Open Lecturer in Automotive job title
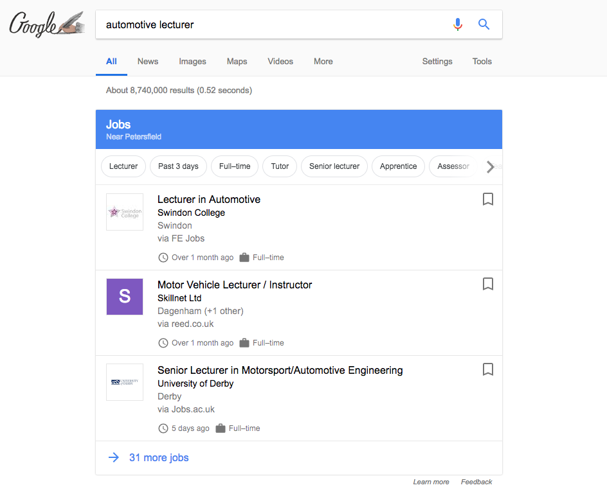This screenshot has height=492, width=607. (x=208, y=200)
